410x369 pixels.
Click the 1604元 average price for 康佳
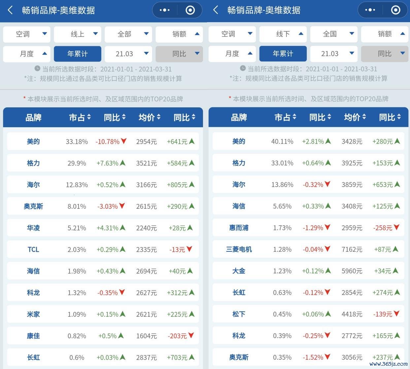click(x=147, y=336)
